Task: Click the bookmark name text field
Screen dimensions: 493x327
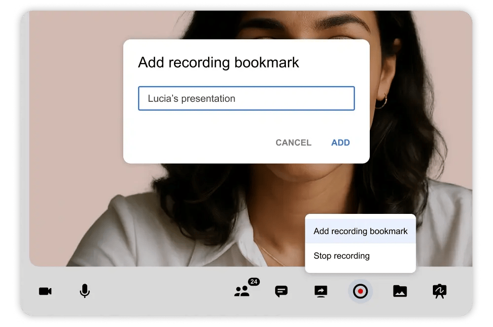Action: (246, 98)
